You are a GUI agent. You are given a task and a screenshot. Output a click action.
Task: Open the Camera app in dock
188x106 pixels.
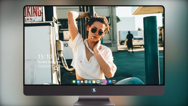coord(114,82)
